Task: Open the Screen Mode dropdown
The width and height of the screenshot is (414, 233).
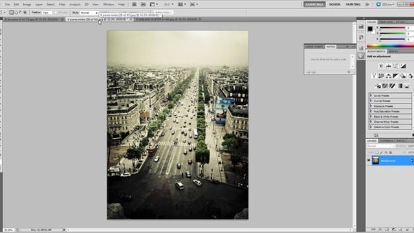Action: click(194, 5)
